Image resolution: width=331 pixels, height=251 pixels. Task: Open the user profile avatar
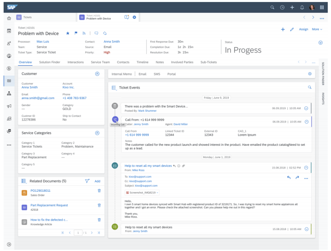[x=312, y=8]
